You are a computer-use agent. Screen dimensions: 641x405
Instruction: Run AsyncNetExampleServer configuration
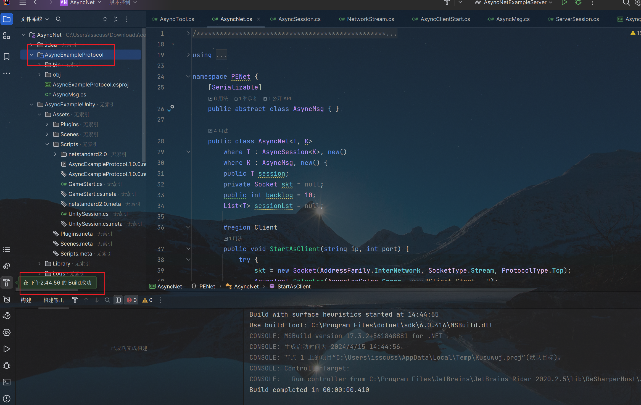pyautogui.click(x=564, y=3)
